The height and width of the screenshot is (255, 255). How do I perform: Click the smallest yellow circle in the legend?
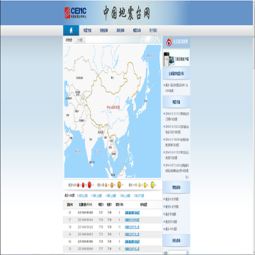pos(139,185)
